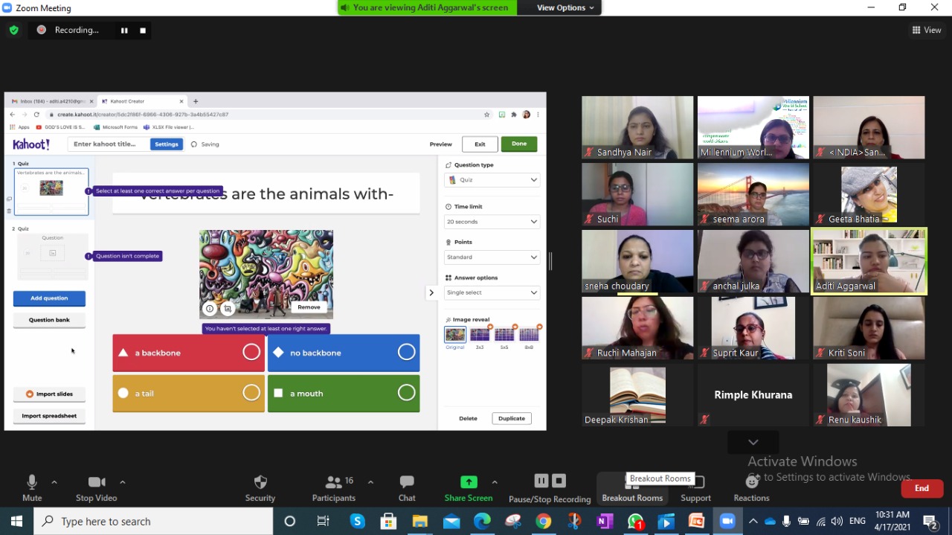The image size is (952, 535).
Task: Expand the arrow next to Participants
Action: (x=370, y=482)
